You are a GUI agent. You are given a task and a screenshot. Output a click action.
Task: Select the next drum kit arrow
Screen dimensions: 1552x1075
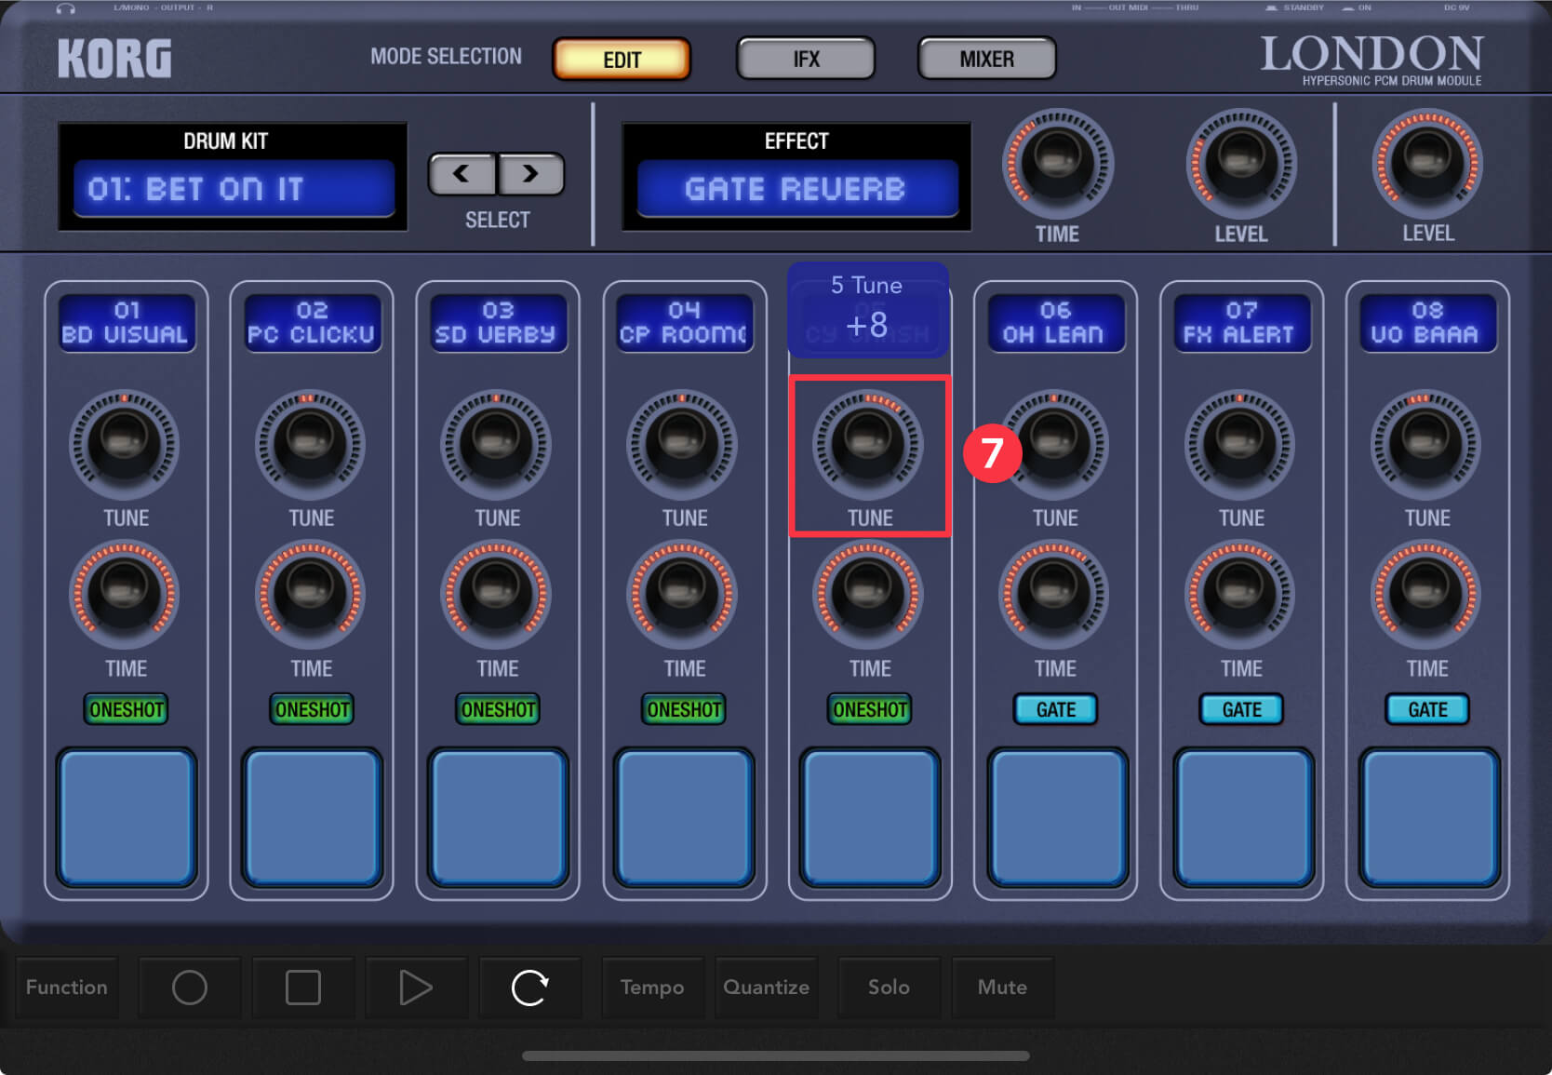[530, 174]
